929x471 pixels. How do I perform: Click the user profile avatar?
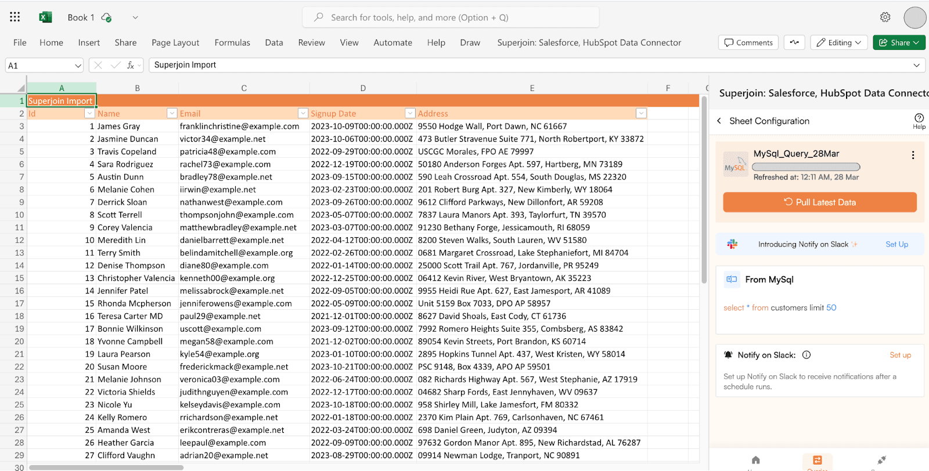914,17
